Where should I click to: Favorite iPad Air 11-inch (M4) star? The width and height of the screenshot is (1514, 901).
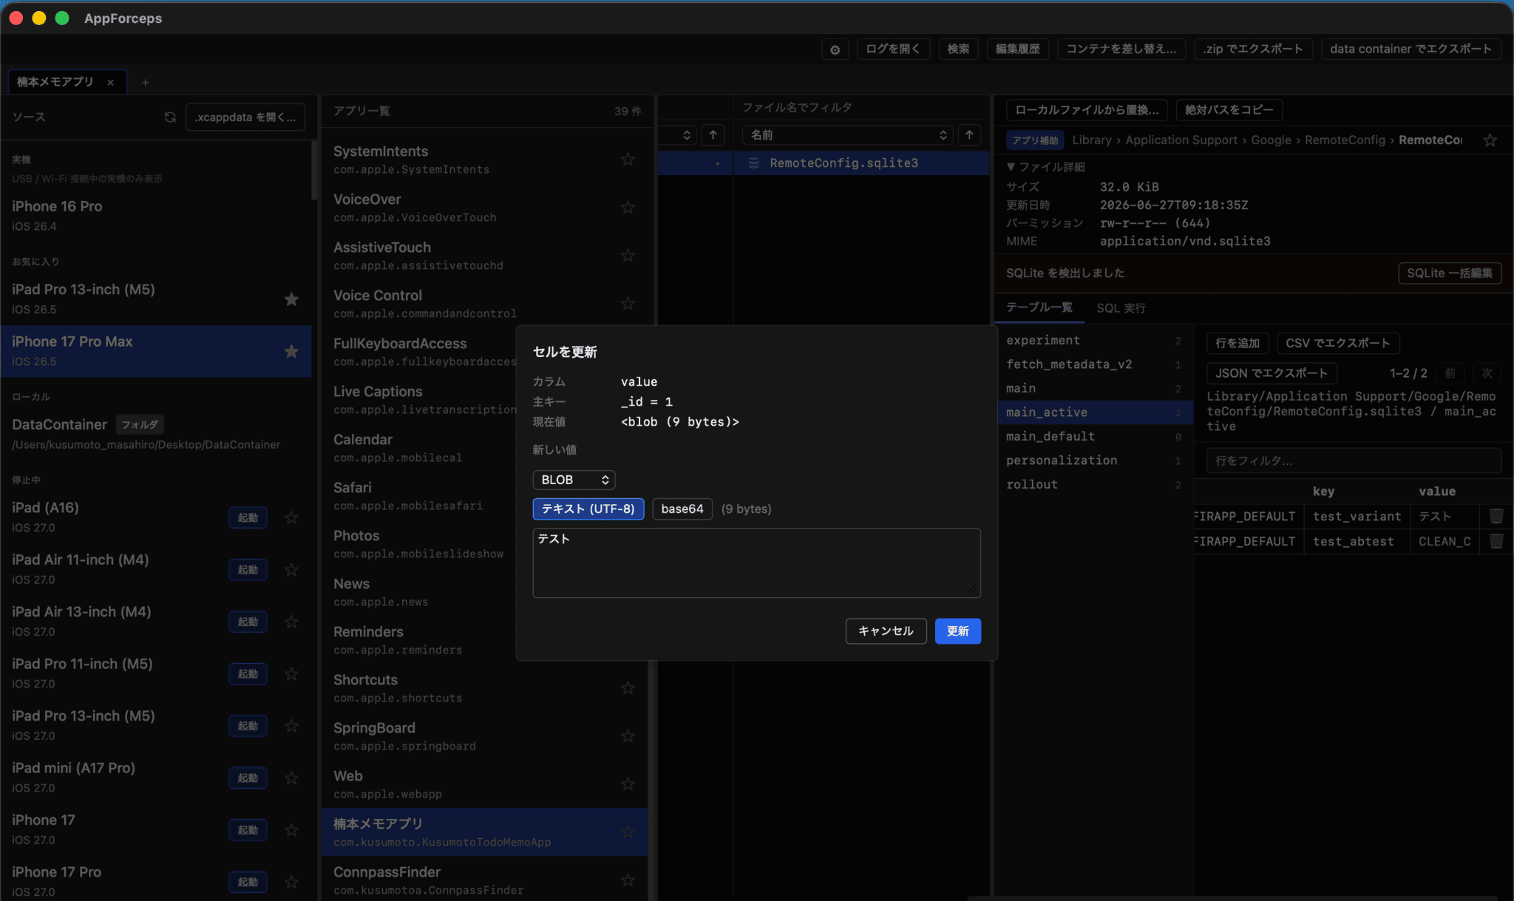coord(291,569)
